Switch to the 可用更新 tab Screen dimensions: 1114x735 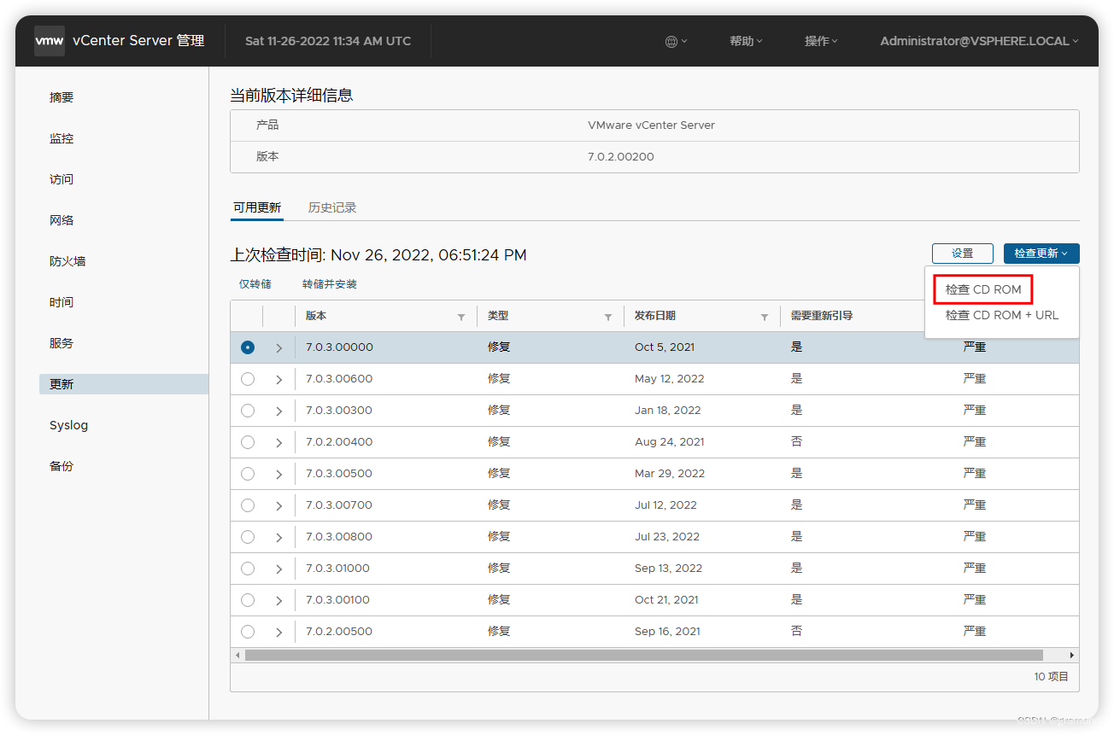click(x=257, y=207)
